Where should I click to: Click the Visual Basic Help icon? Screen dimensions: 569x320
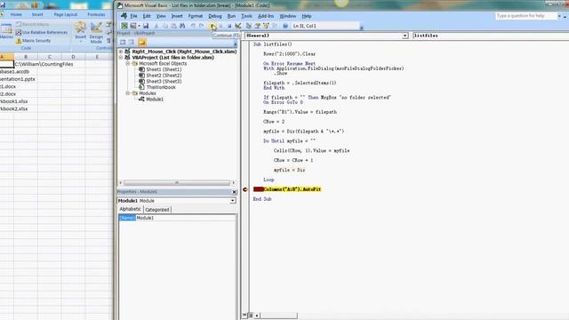[285, 26]
